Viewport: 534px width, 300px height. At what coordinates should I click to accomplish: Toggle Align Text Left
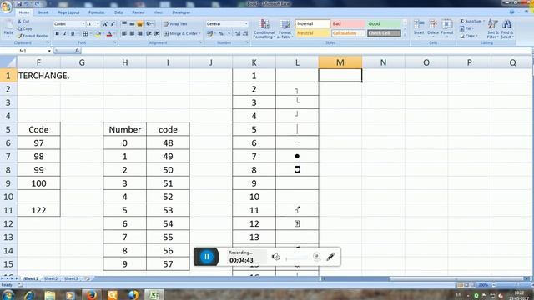tap(124, 33)
